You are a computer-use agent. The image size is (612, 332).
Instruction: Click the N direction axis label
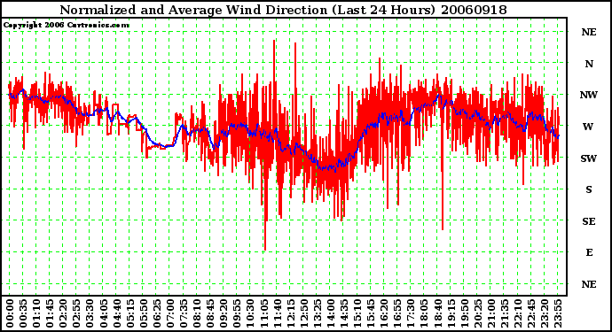point(589,64)
